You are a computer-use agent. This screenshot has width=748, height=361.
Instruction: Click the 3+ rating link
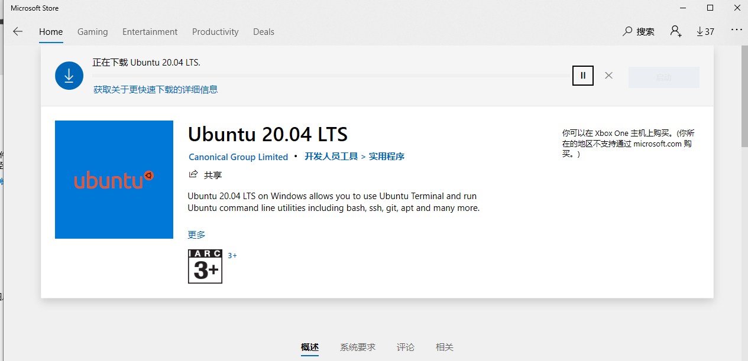(x=232, y=256)
